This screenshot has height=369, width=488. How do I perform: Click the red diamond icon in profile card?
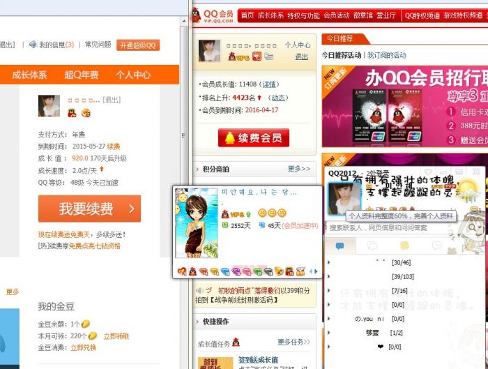tap(204, 271)
